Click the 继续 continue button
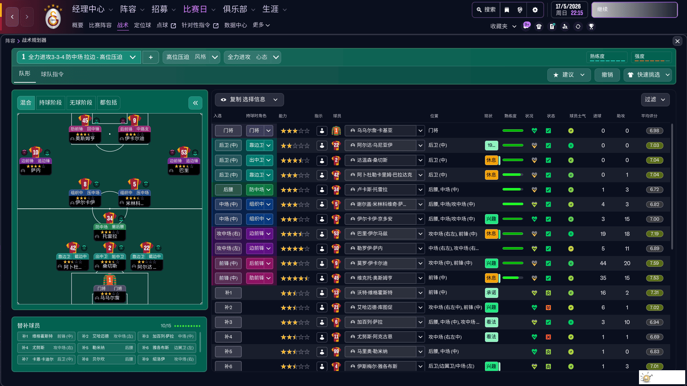This screenshot has height=386, width=687. (x=634, y=10)
